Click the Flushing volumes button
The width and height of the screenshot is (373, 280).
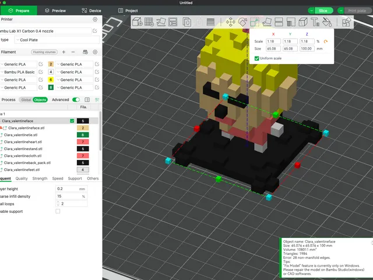click(44, 52)
